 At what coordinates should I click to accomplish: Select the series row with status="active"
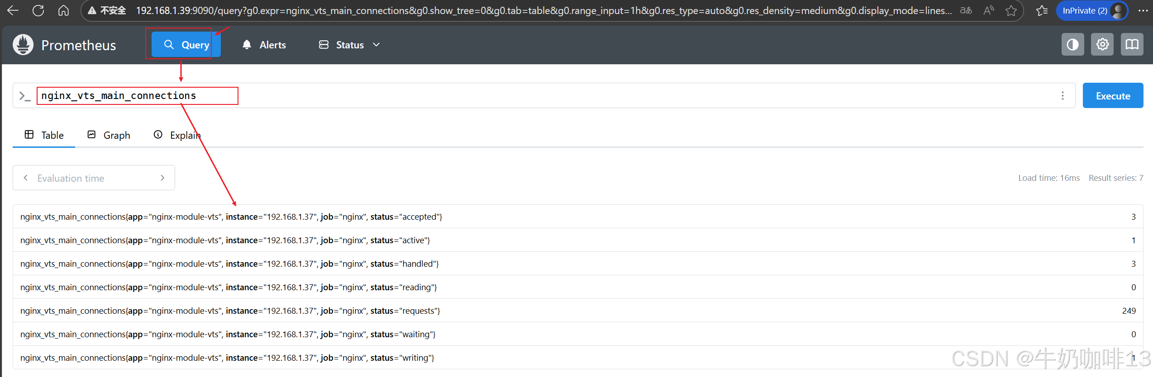(x=578, y=240)
